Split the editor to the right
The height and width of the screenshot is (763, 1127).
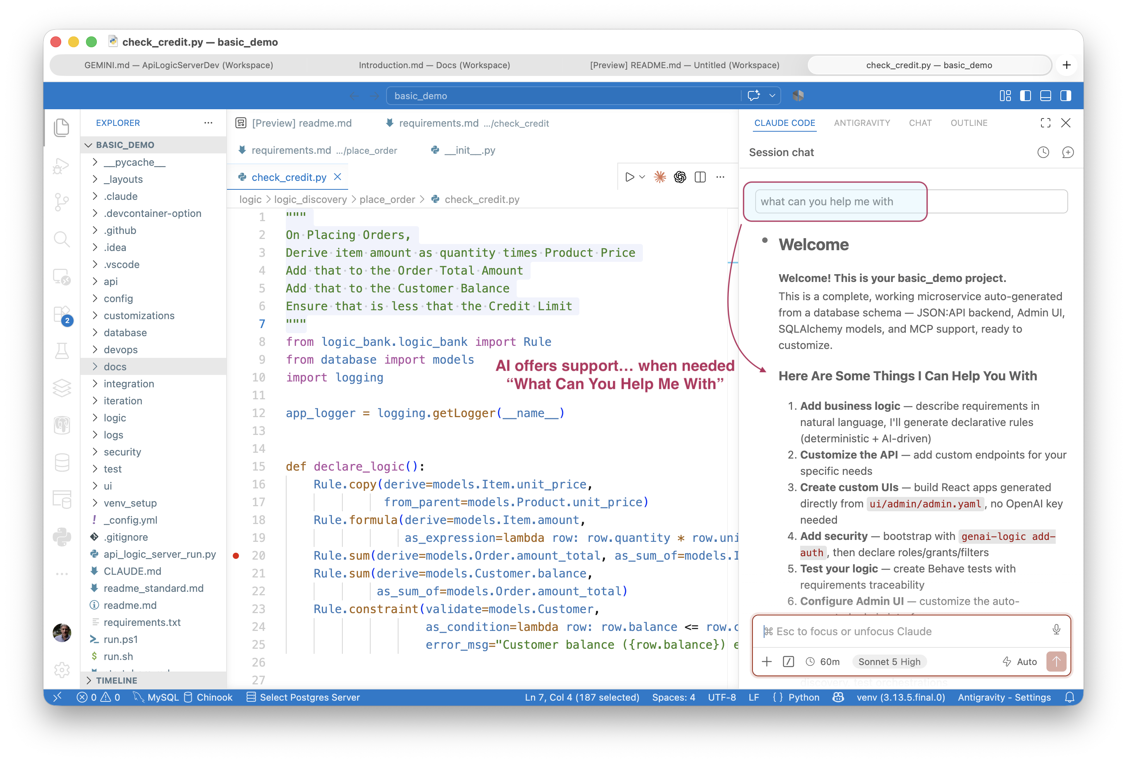pos(700,177)
